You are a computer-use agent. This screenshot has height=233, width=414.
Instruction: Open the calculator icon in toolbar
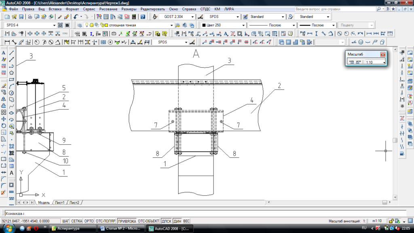click(x=133, y=17)
